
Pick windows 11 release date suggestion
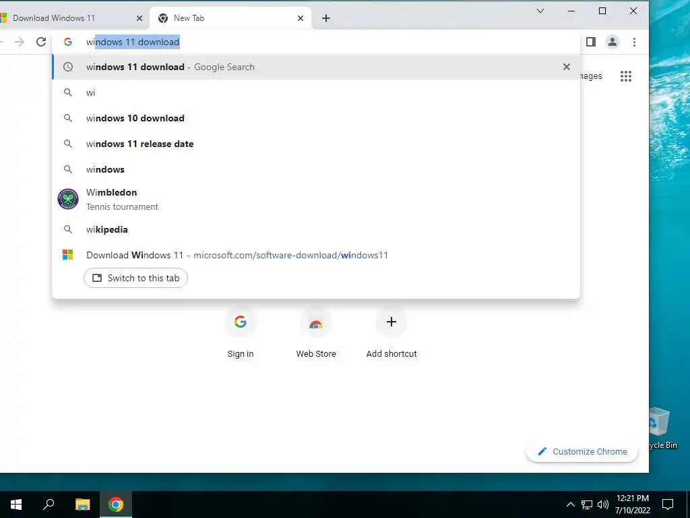(x=316, y=144)
